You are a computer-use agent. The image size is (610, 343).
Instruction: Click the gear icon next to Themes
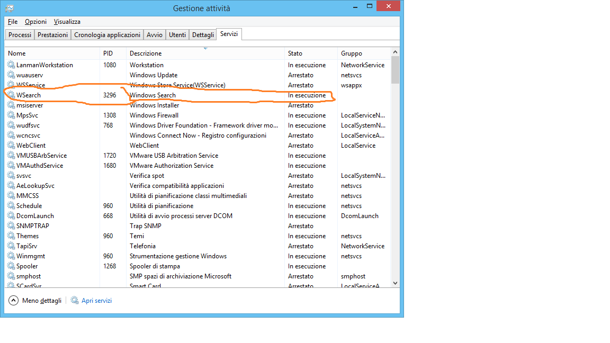(x=11, y=236)
